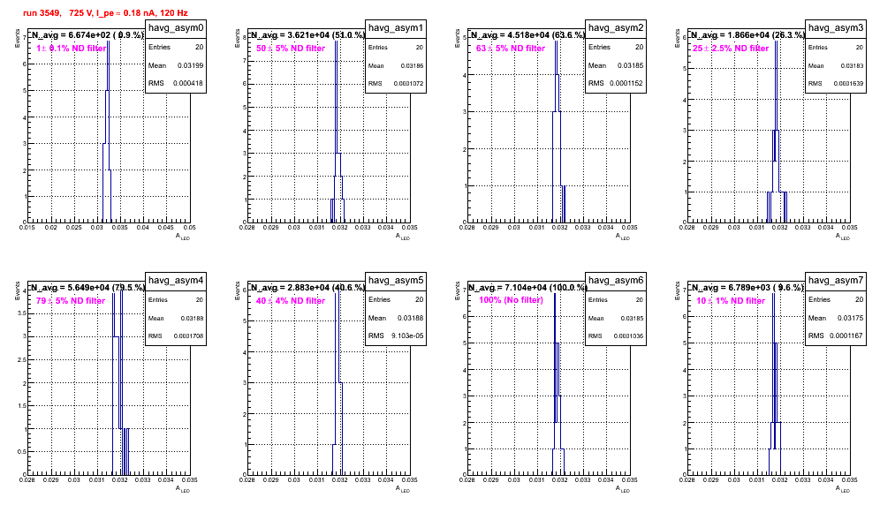Screen dimensions: 880x505
Task: Click the N_avg = 7.104e+04 label
Action: 527,287
